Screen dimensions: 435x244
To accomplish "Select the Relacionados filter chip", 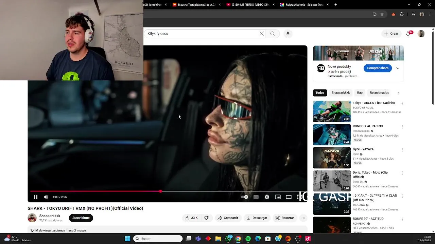I will pyautogui.click(x=379, y=93).
